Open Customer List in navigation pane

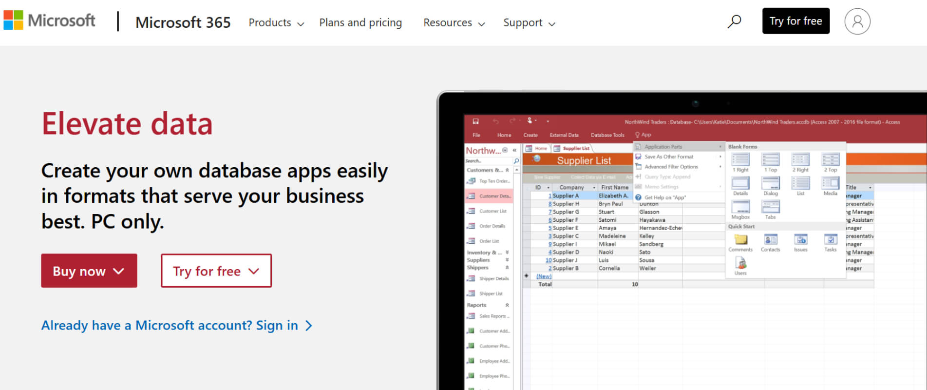click(x=489, y=211)
